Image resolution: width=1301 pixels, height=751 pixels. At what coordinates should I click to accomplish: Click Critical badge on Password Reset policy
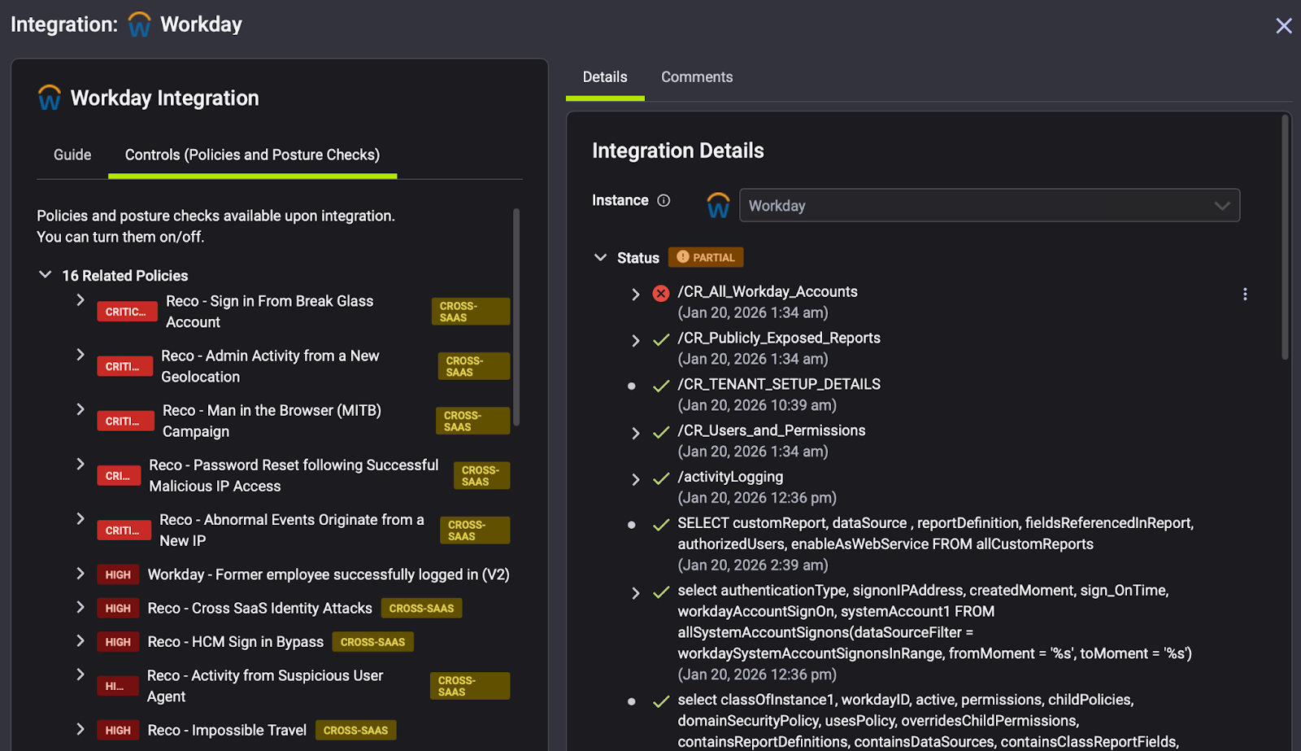click(x=119, y=475)
